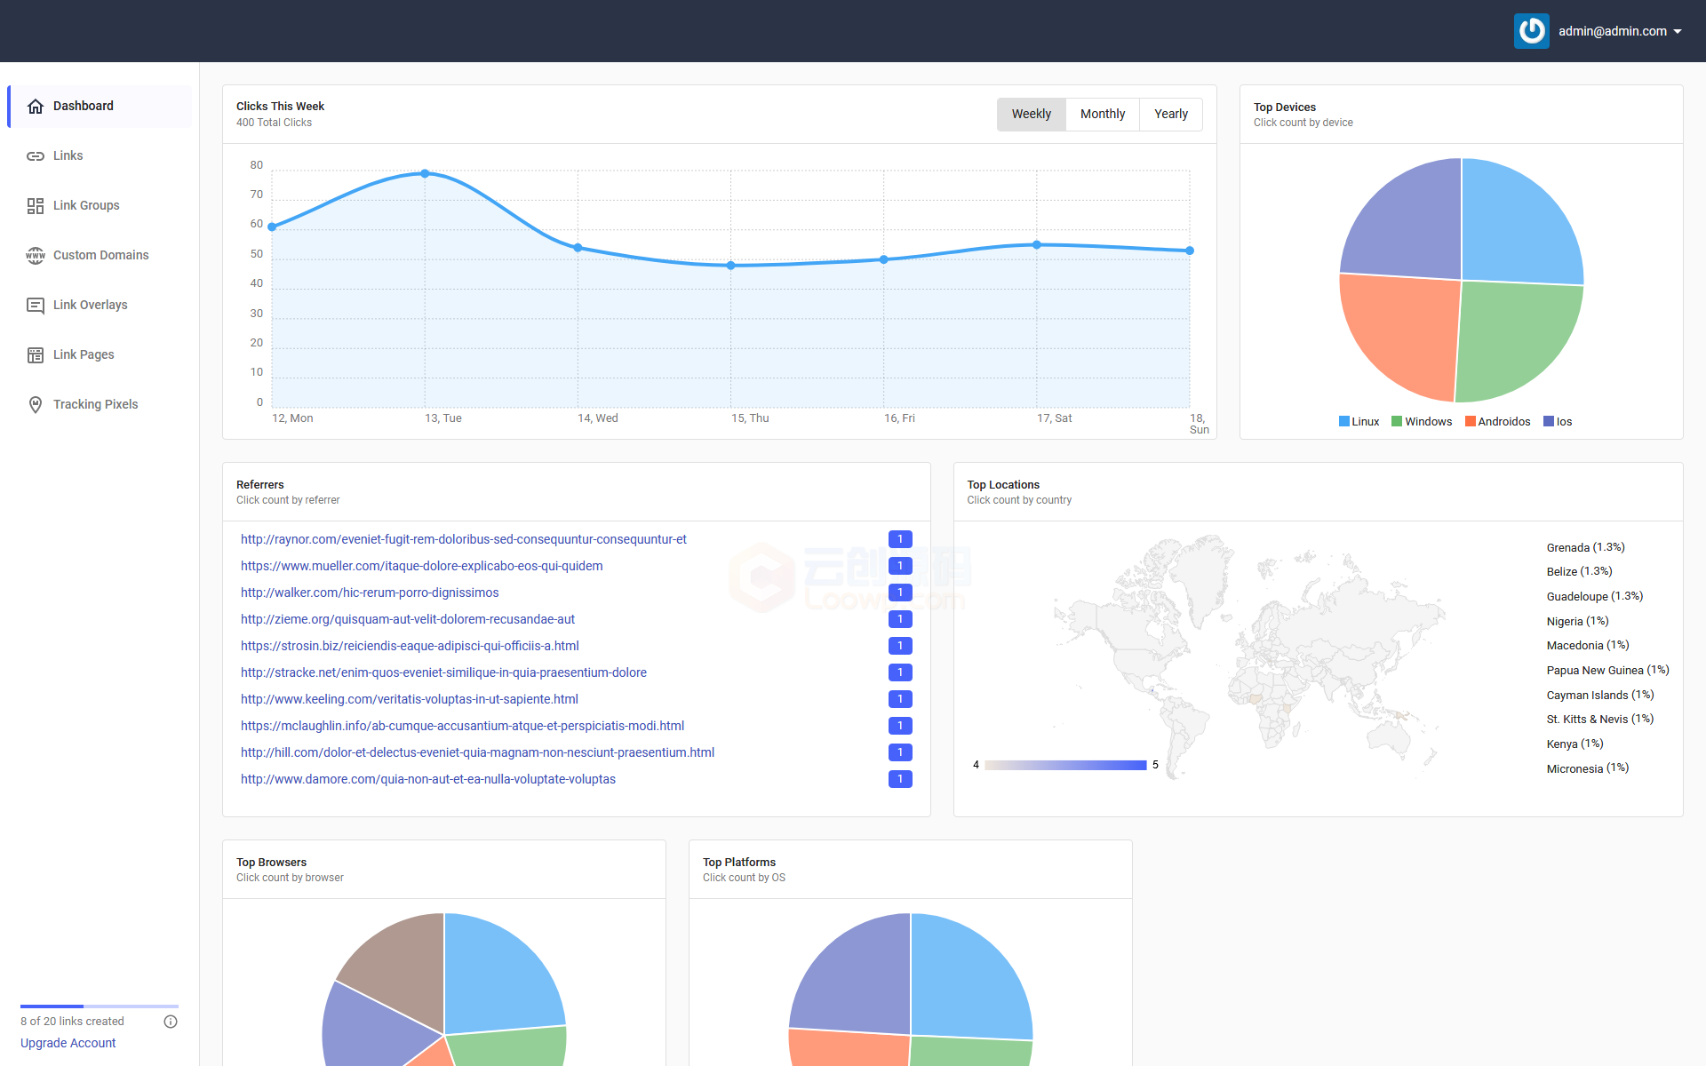Toggle Ios legend in Top Devices

coord(1559,422)
